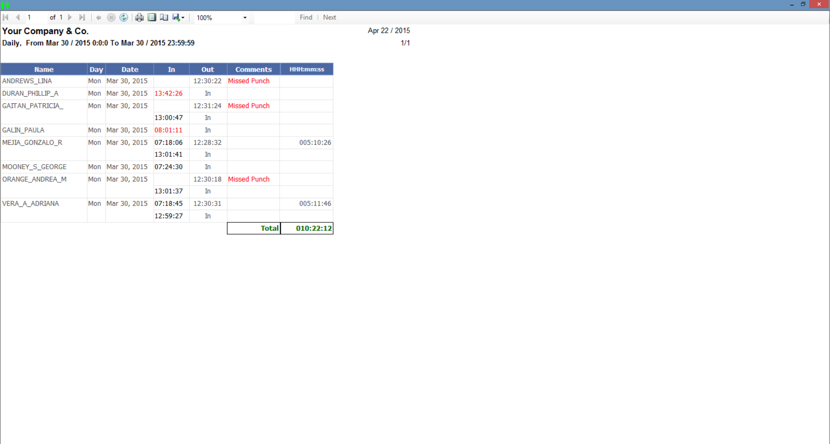The width and height of the screenshot is (830, 444).
Task: Click the 07:24:30 in time
Action: (169, 167)
